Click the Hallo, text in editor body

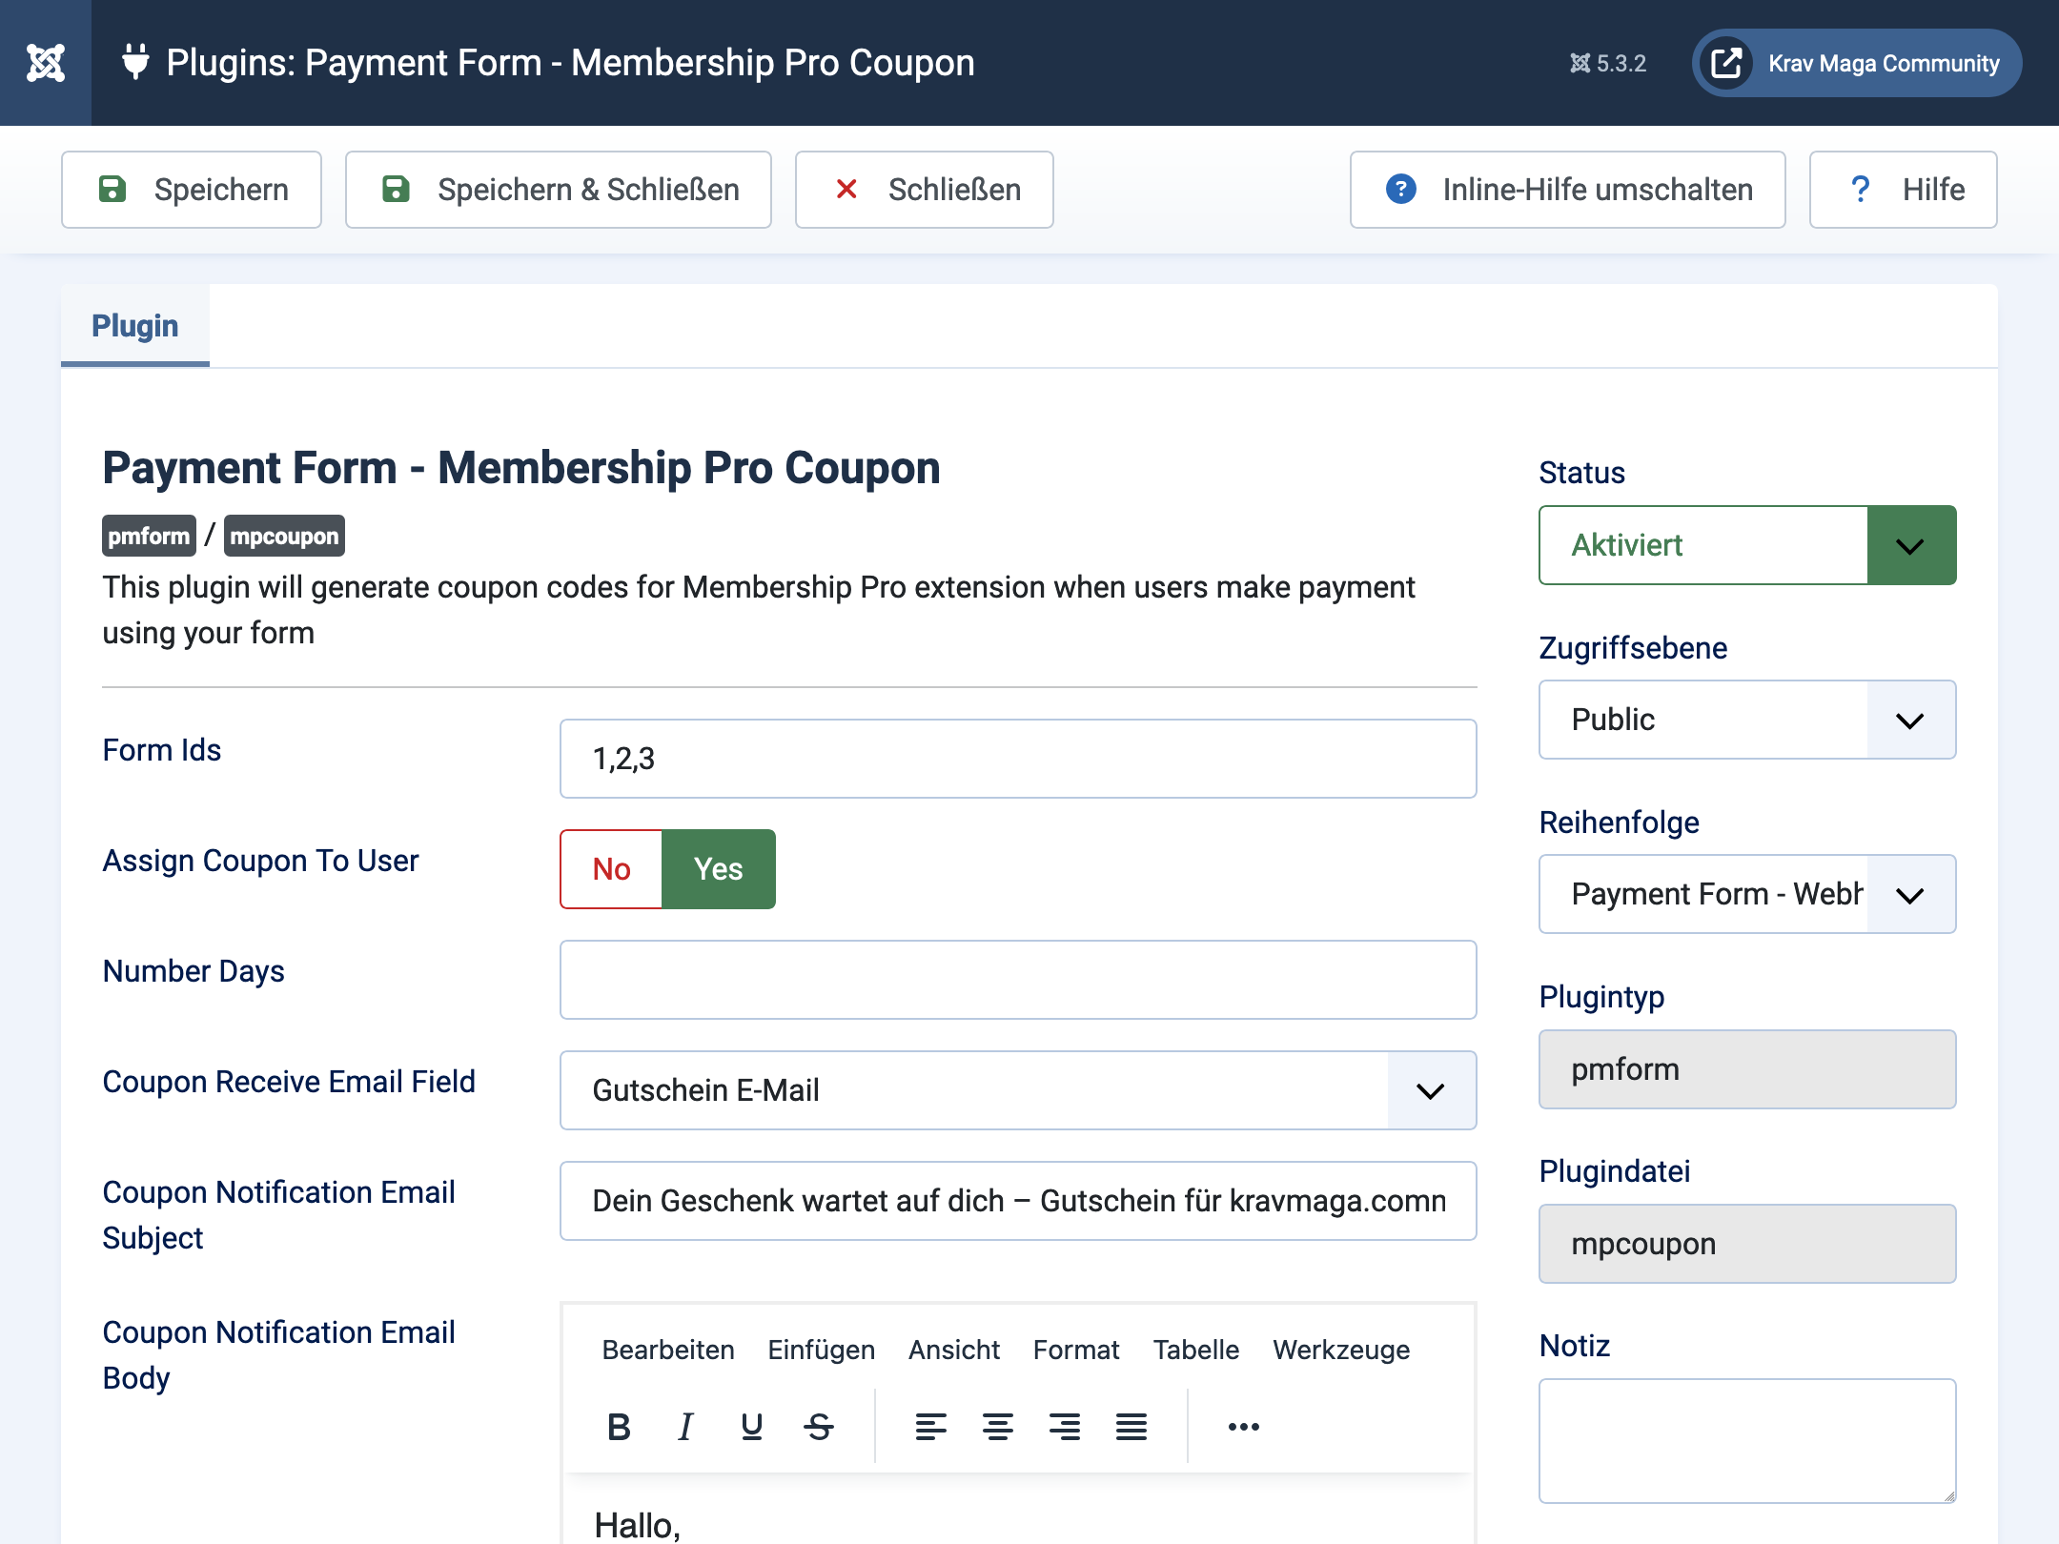(637, 1525)
